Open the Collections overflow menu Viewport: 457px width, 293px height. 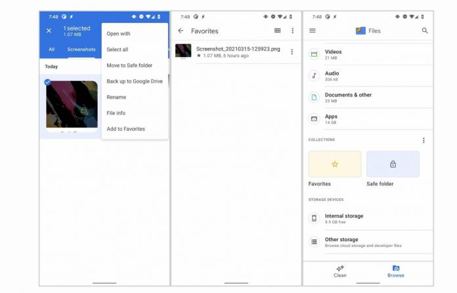tap(424, 140)
